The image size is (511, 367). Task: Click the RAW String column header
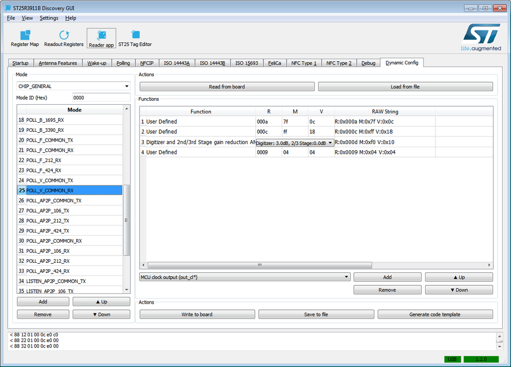click(x=385, y=112)
